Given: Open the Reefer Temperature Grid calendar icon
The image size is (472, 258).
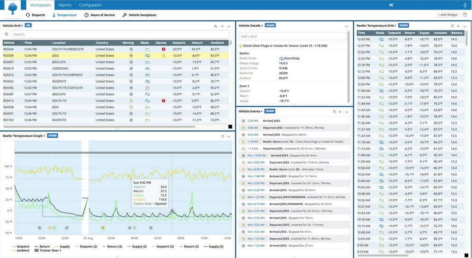Looking at the screenshot, I should 452,26.
